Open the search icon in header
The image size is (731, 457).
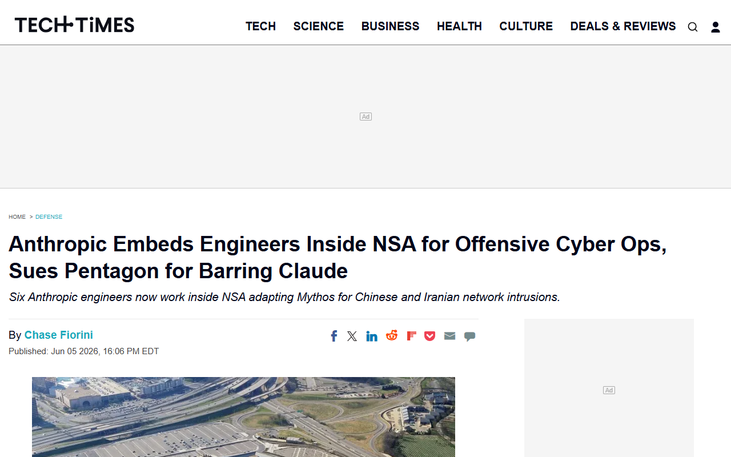coord(692,27)
